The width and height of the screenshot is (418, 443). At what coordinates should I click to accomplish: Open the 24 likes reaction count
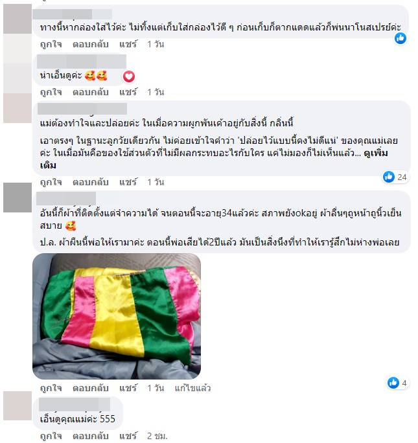coord(395,177)
